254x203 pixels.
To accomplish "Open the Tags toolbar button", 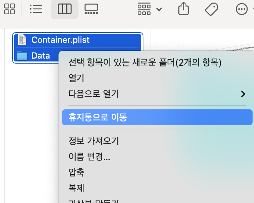I will tap(212, 9).
